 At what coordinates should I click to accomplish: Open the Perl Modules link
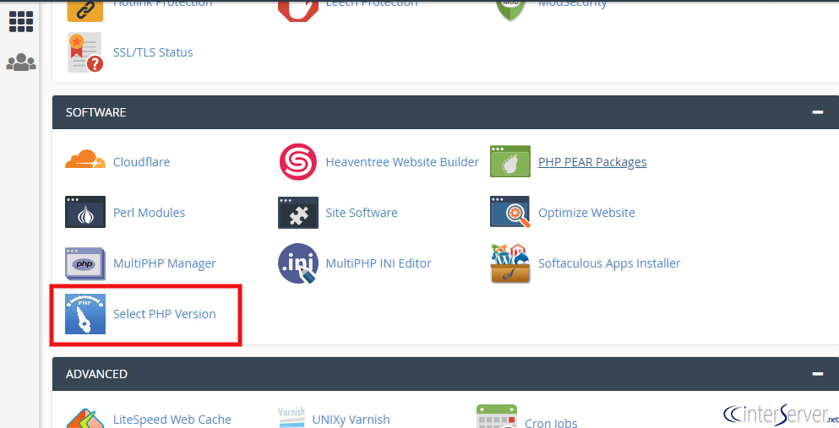(150, 213)
